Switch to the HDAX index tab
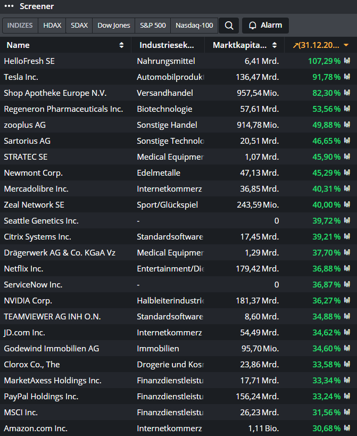 pos(52,26)
